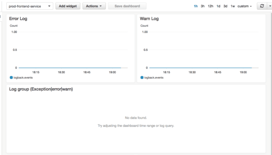272x155 pixels.
Task: Choose the 3d time range
Action: (225, 6)
